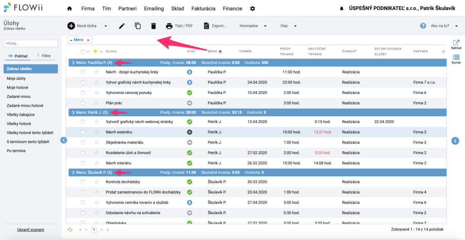This screenshot has height=240, width=465.
Task: Refresh the task list
Action: pos(70,229)
